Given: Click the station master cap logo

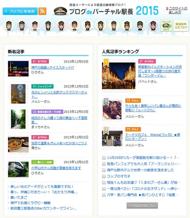Looking at the screenshot, I should point(61,11).
